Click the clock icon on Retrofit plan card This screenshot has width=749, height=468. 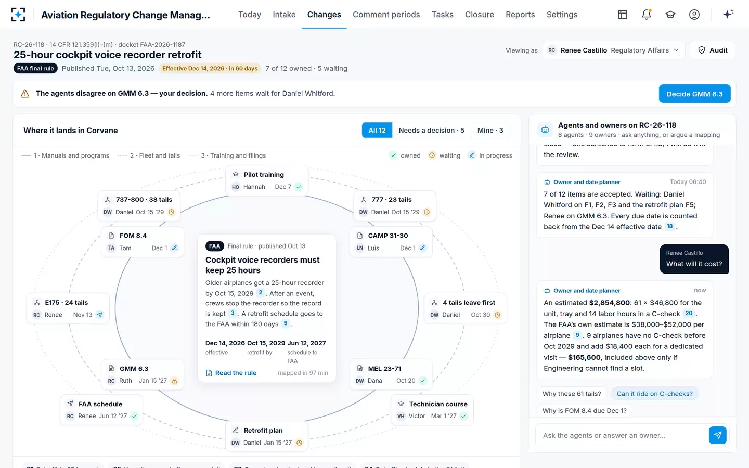(x=299, y=443)
